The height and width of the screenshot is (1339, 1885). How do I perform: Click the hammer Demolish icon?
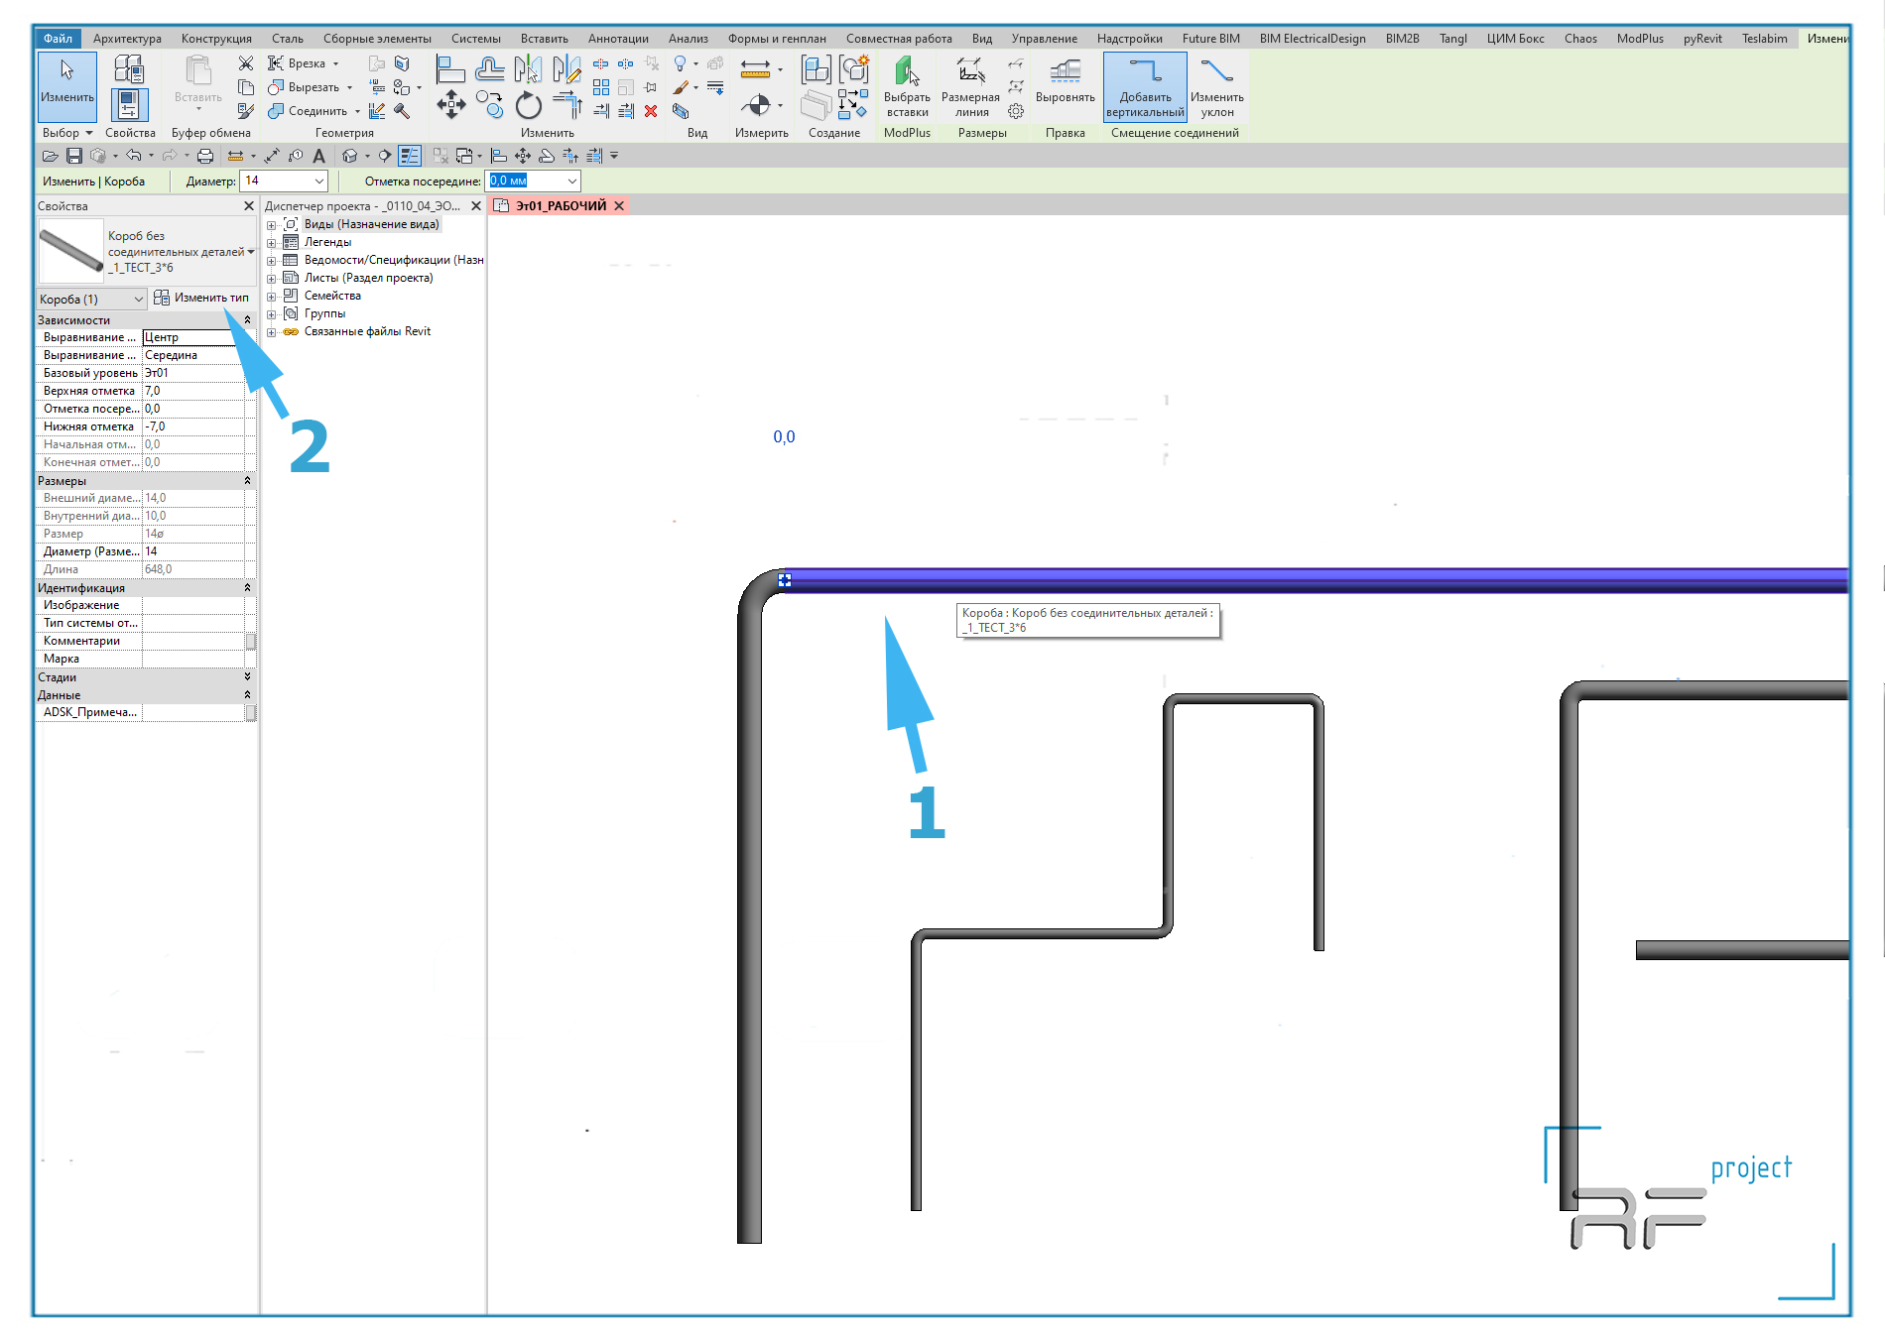(x=402, y=111)
